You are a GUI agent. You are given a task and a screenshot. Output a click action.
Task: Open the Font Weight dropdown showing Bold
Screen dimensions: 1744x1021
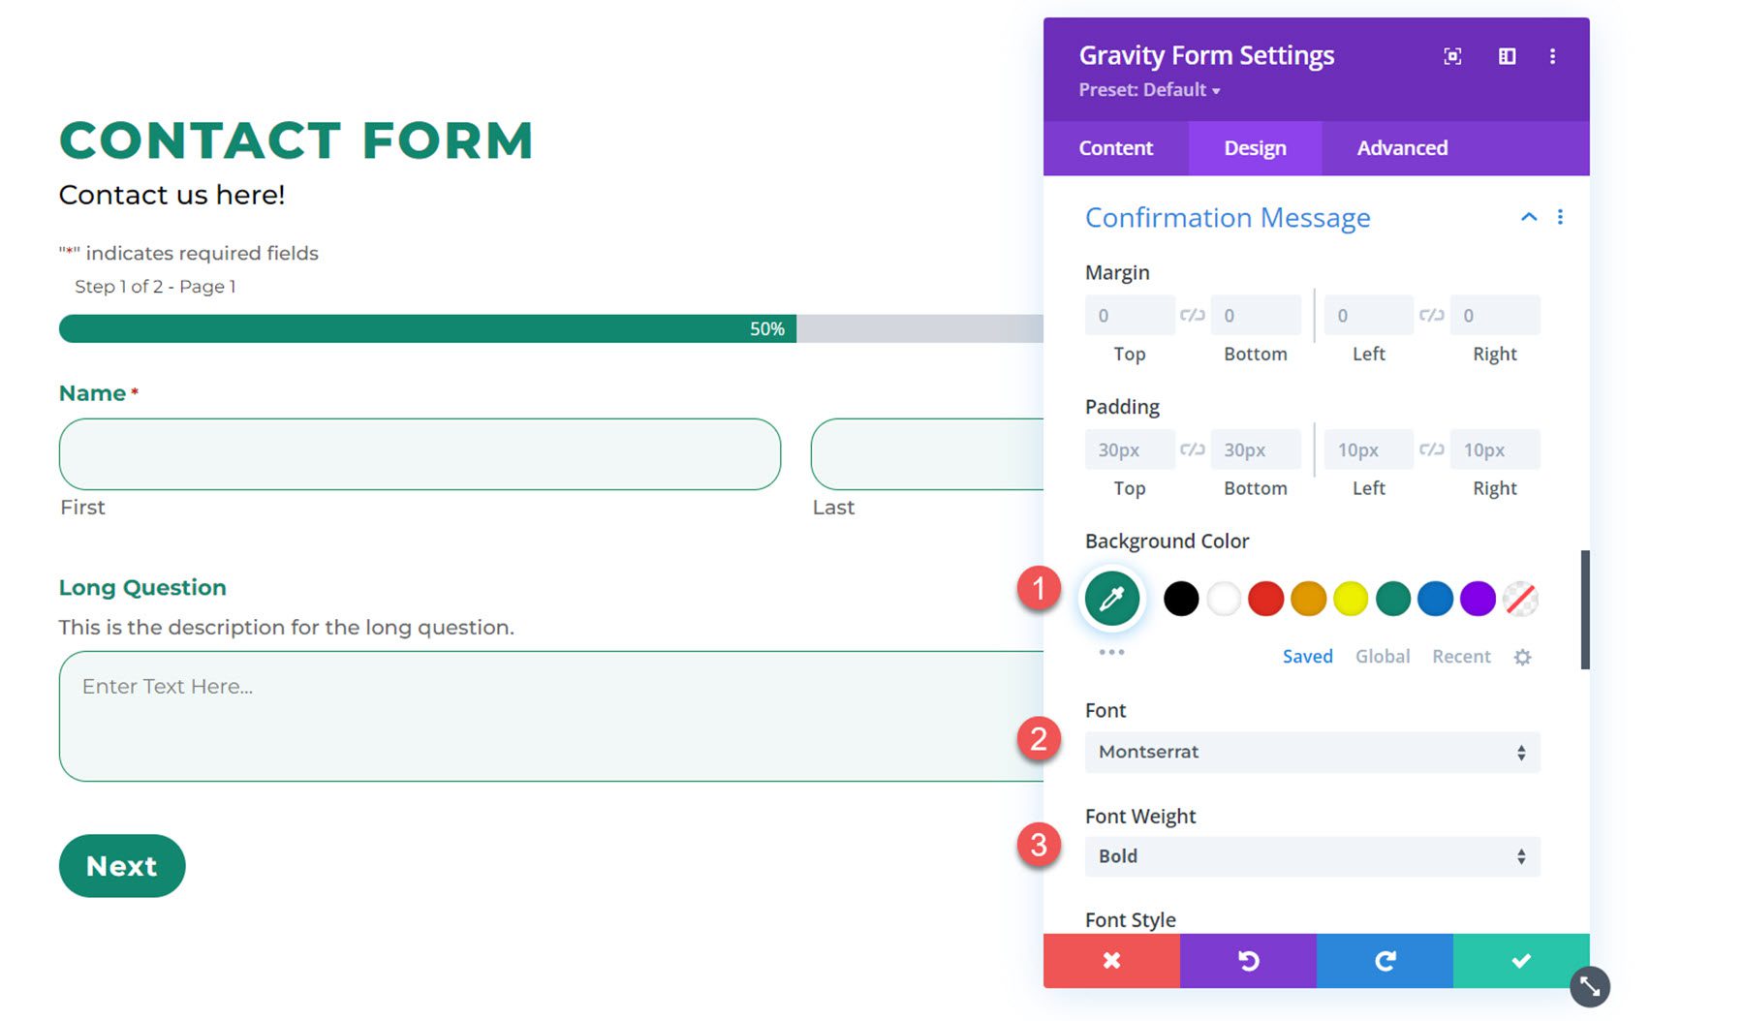[1311, 856]
